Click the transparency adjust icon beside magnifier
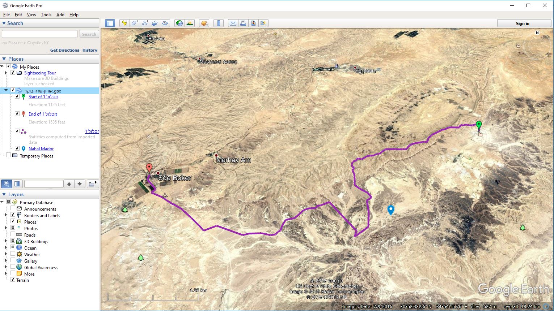This screenshot has height=311, width=554. coord(17,184)
